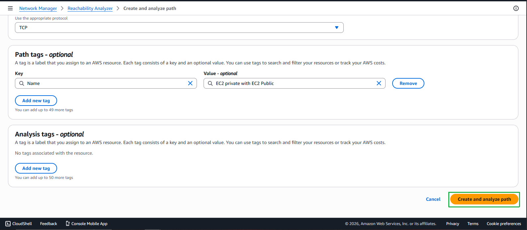Click the Path tags - optional heading
This screenshot has width=527, height=230.
(44, 54)
